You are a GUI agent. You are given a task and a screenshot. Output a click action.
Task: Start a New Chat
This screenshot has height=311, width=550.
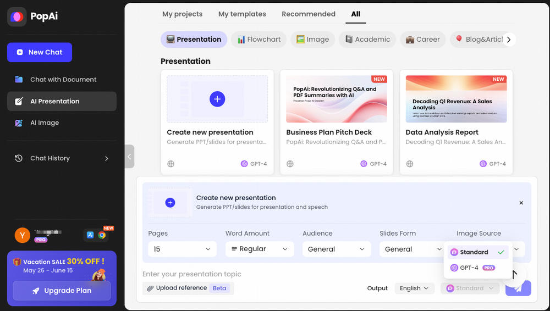40,52
